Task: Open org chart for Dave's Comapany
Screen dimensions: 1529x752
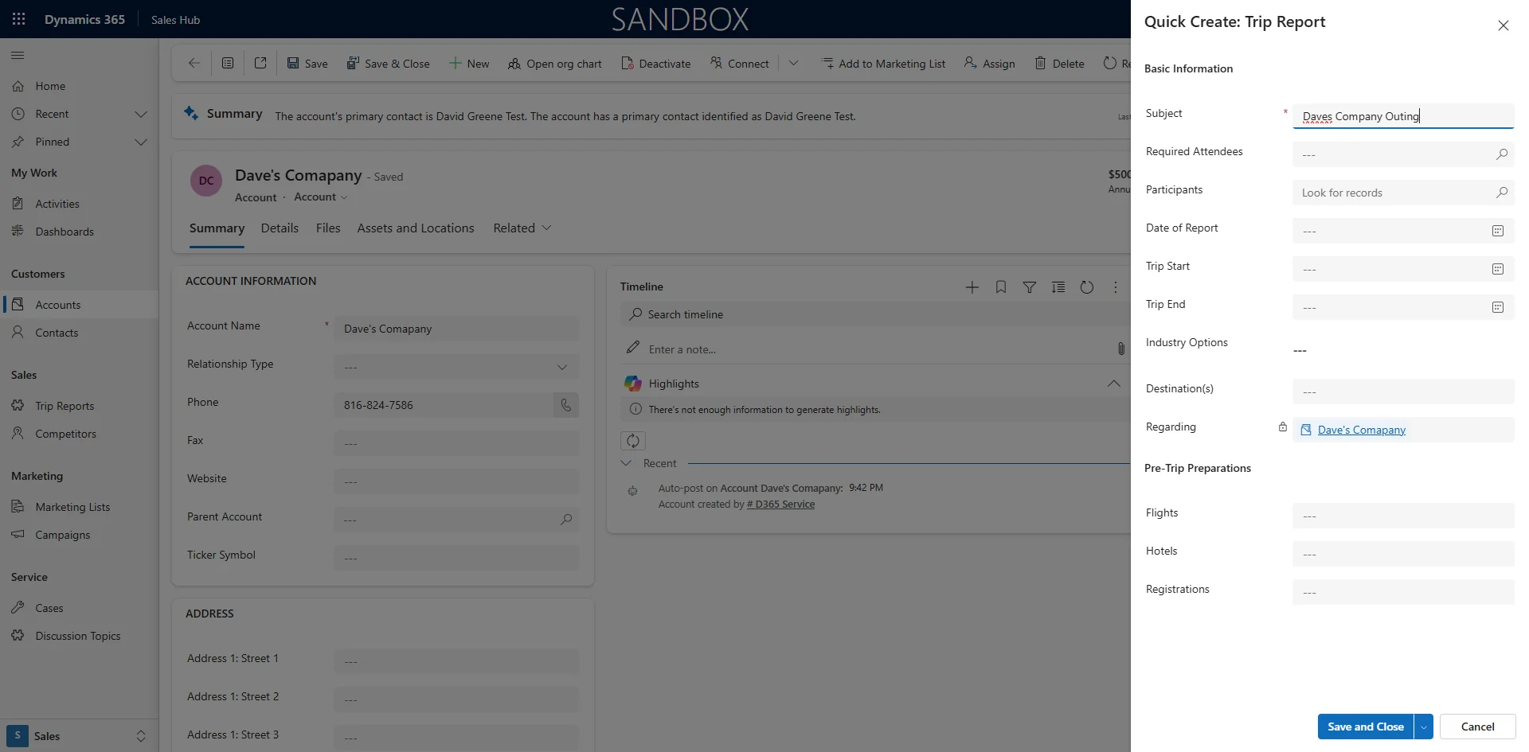Action: coord(555,63)
